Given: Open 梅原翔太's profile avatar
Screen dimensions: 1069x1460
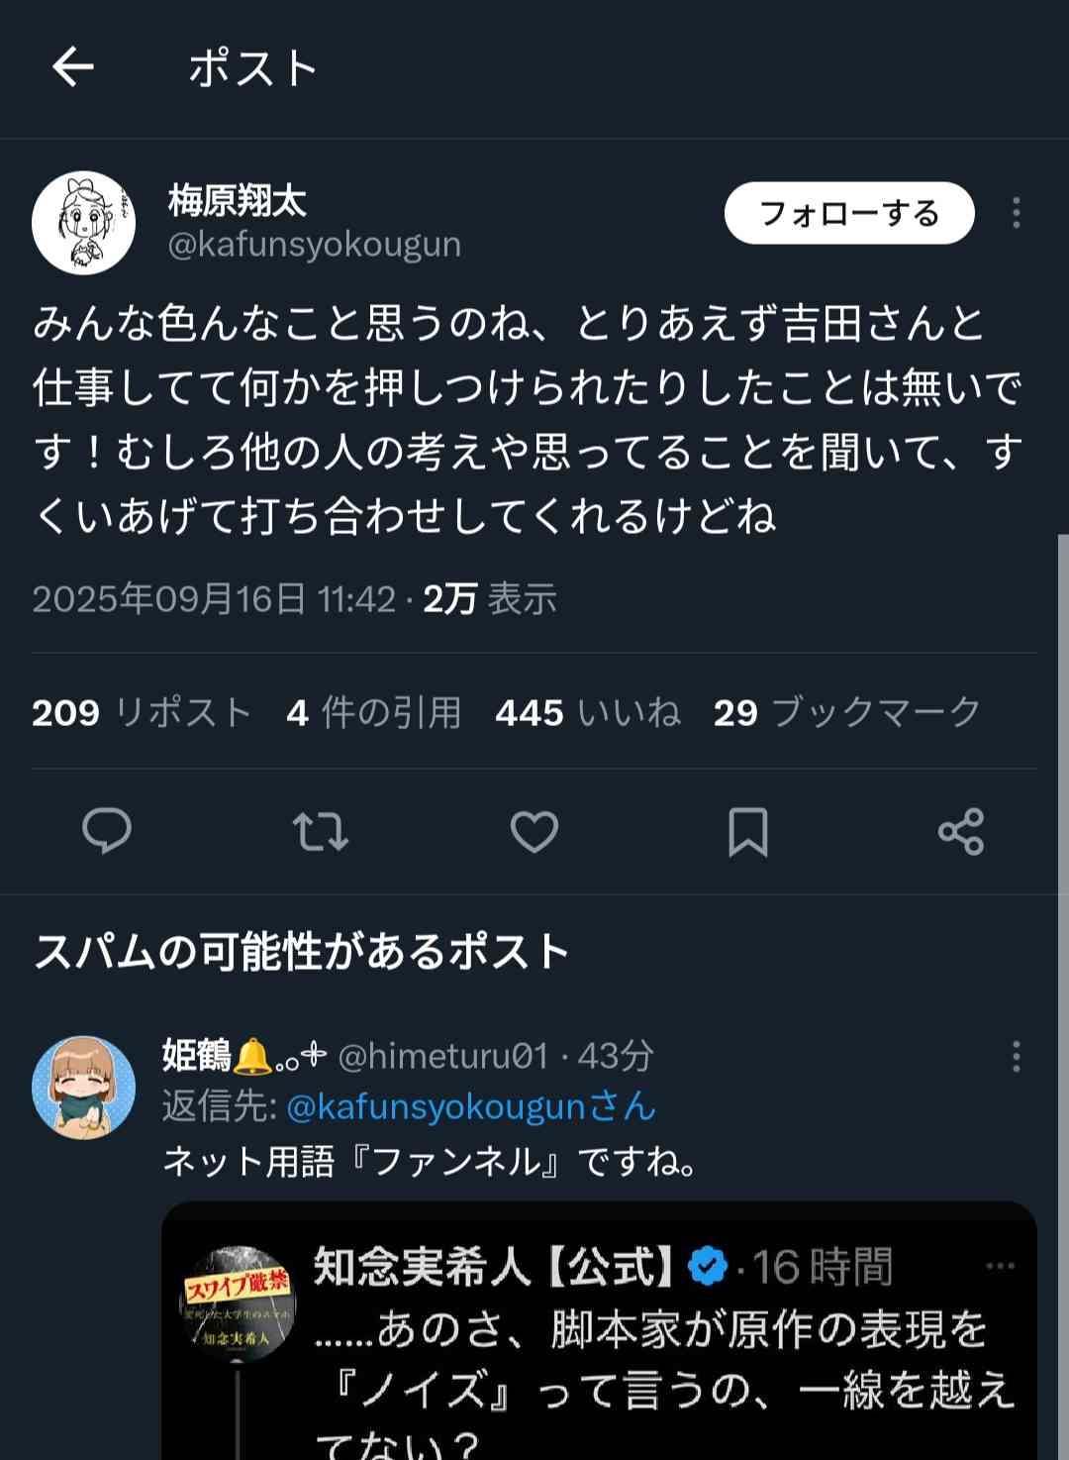Looking at the screenshot, I should coord(84,223).
